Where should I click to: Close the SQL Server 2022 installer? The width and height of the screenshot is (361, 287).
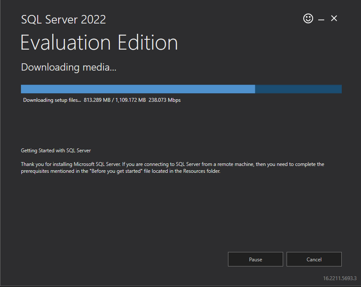pyautogui.click(x=334, y=18)
